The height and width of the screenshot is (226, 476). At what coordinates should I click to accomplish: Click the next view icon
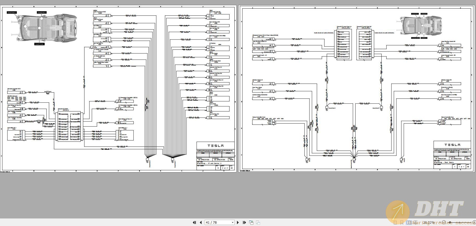coord(258,222)
